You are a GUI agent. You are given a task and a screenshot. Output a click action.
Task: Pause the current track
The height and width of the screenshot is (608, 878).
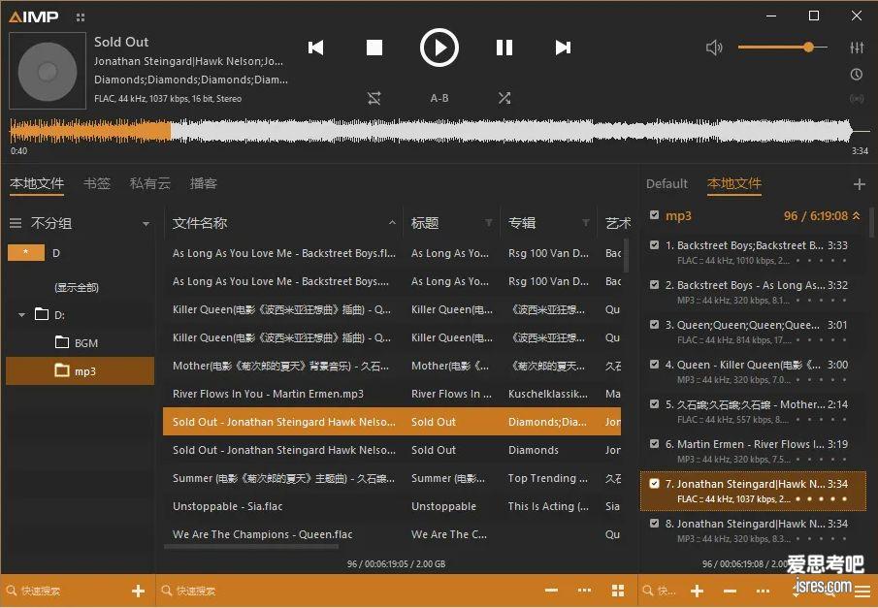click(x=504, y=48)
